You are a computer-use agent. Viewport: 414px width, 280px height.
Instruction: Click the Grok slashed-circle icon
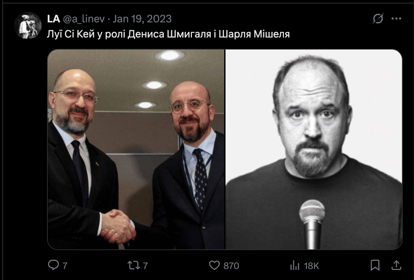click(378, 19)
